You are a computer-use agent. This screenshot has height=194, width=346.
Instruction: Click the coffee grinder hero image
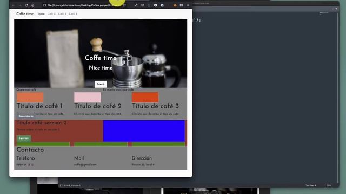[x=101, y=53]
